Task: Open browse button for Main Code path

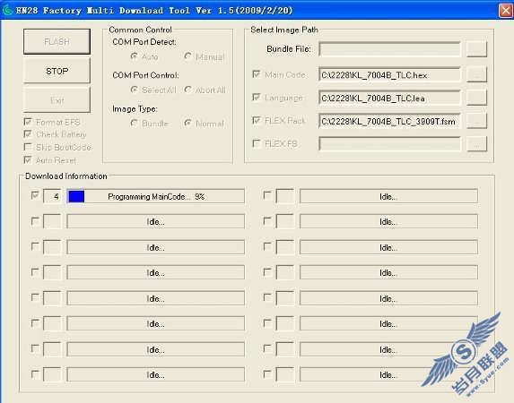Action: (476, 74)
